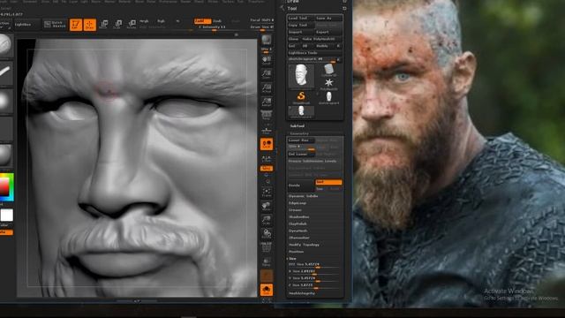The width and height of the screenshot is (565, 318).
Task: Open the stroke type selector on left shelf
Action: coord(5,73)
